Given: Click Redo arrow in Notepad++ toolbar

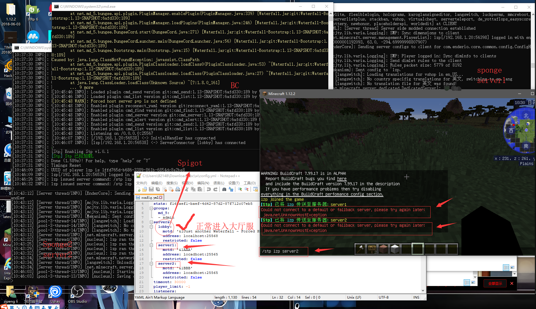Looking at the screenshot, I should click(215, 189).
